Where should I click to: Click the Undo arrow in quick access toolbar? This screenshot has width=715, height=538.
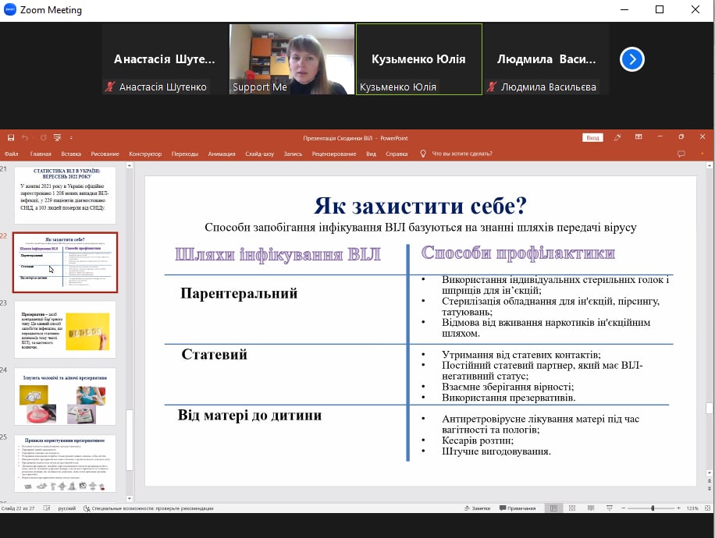coord(25,138)
